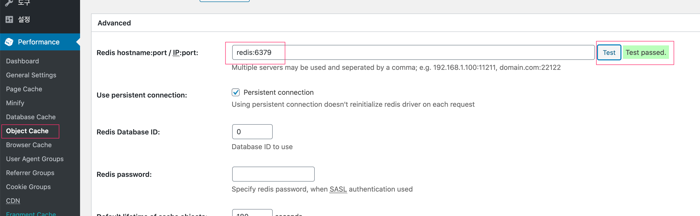Select Object Cache menu item
The image size is (700, 216).
click(x=27, y=131)
